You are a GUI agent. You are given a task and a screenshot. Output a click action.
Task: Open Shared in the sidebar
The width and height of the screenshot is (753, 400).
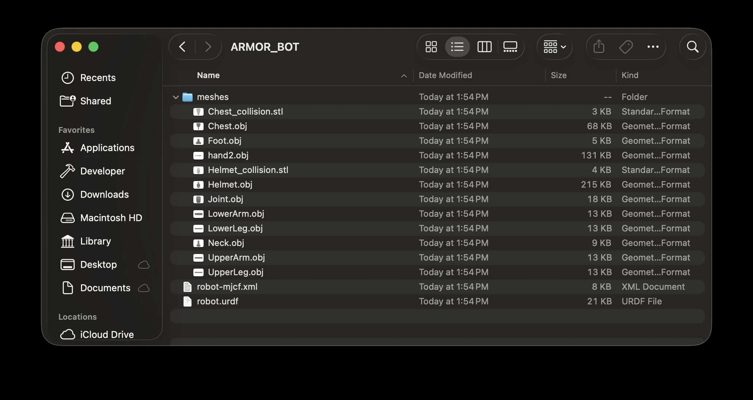point(86,101)
